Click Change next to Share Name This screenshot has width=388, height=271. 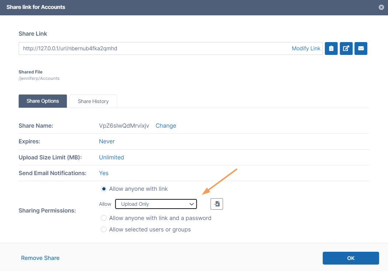tap(166, 126)
